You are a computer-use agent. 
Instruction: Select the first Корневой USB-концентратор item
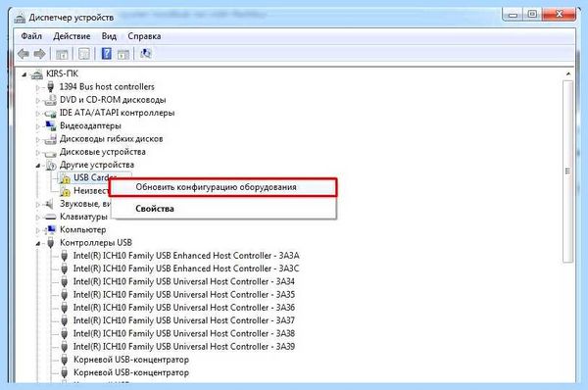(x=131, y=360)
